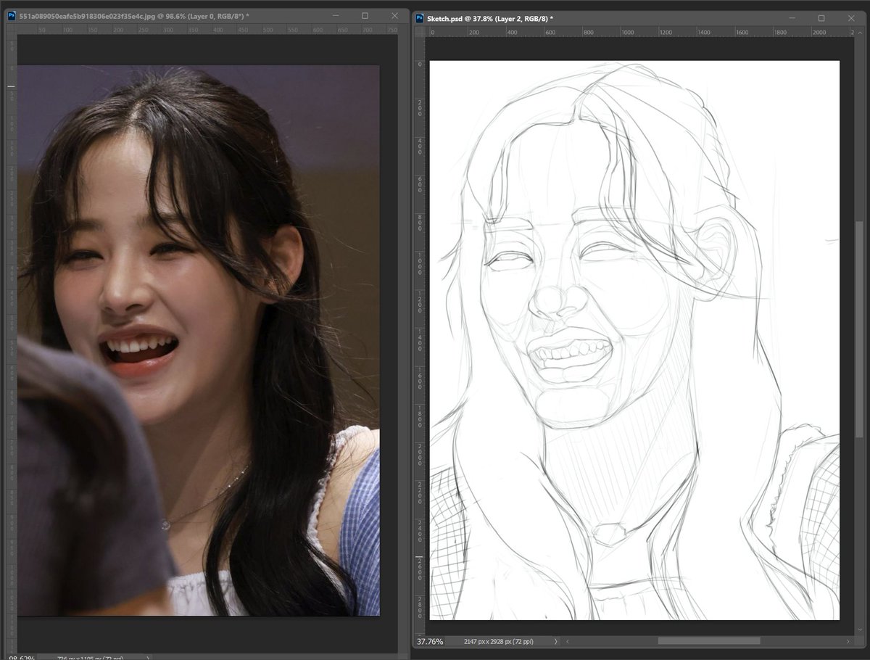Viewport: 870px width, 660px height.
Task: Minimize the jpg reference photo window
Action: tap(335, 15)
